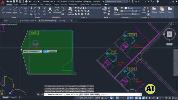Open the Layer Properties manager
The width and height of the screenshot is (178, 100).
[x=70, y=11]
